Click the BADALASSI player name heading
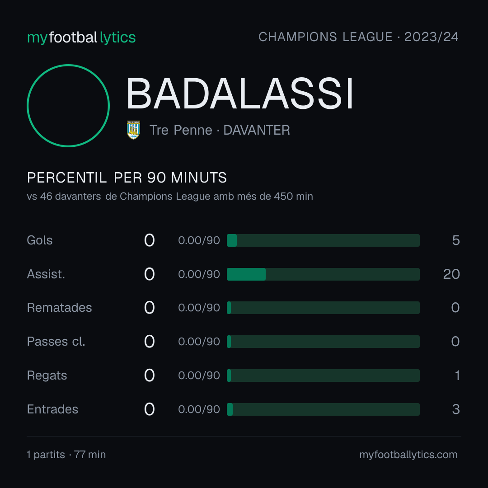The image size is (488, 488). click(239, 94)
